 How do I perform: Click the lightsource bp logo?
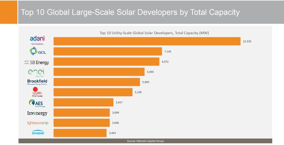point(38,123)
